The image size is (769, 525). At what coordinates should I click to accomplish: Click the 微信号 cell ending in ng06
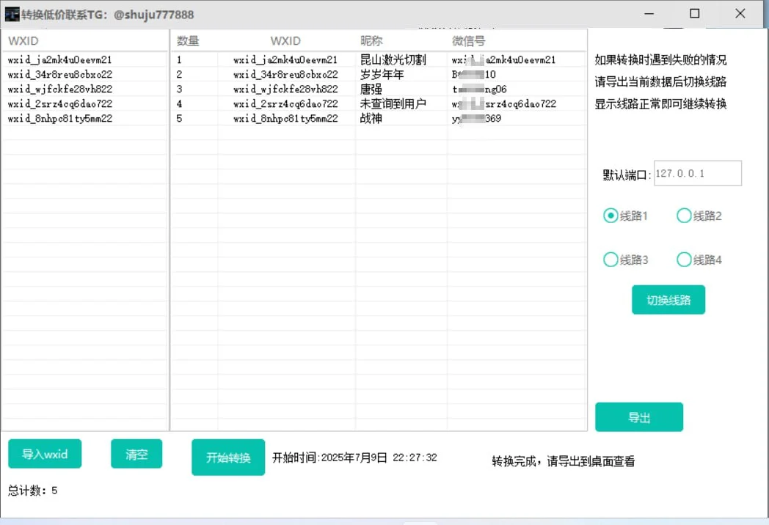(479, 89)
